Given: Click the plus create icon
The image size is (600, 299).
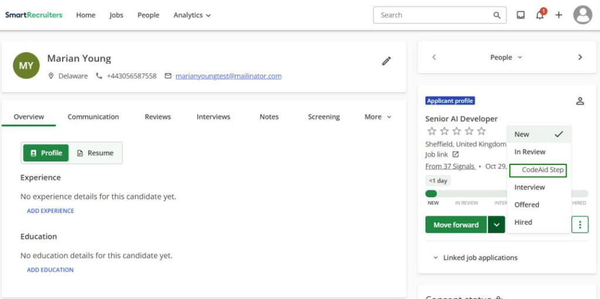Looking at the screenshot, I should (558, 15).
